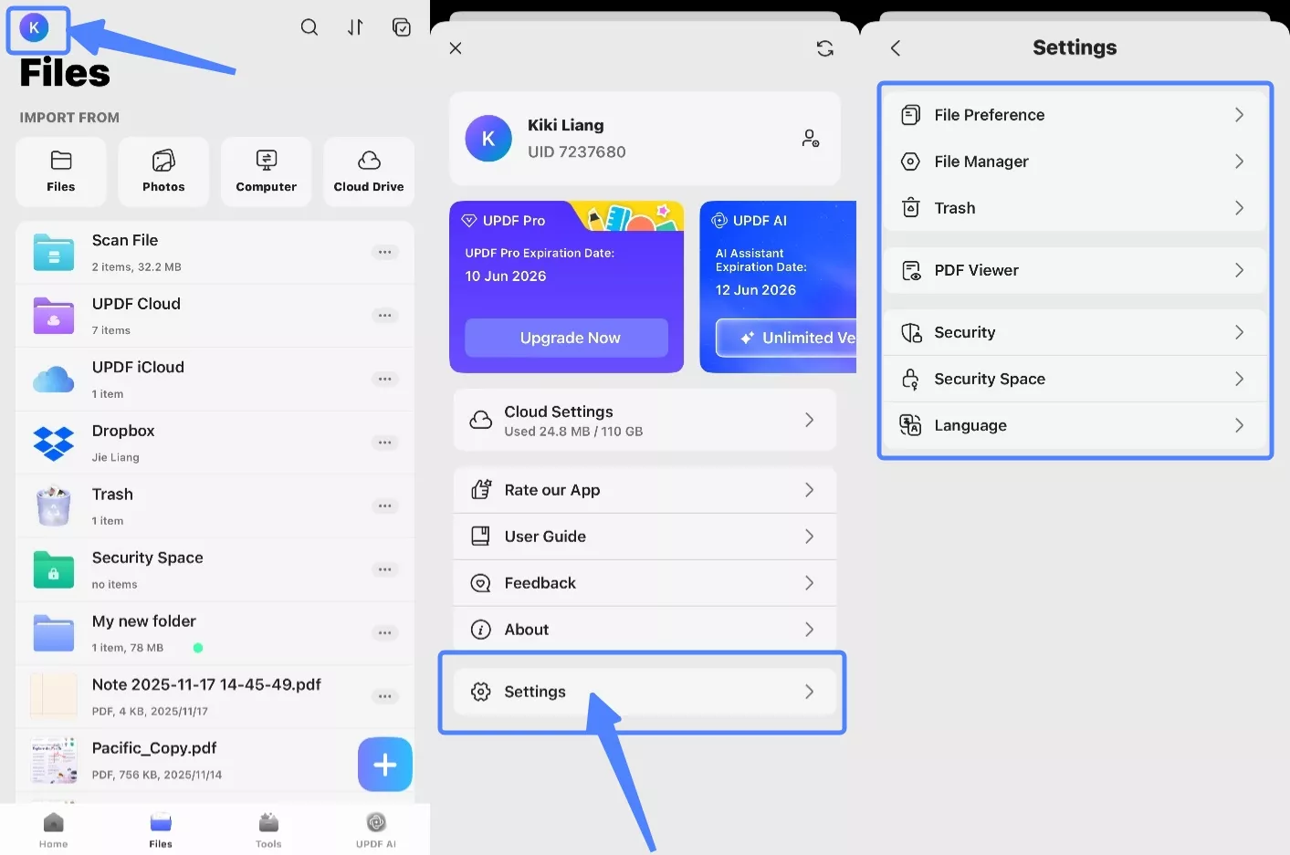Click the Upgrade Now button
Screen dimensions: 1290x855
[567, 338]
